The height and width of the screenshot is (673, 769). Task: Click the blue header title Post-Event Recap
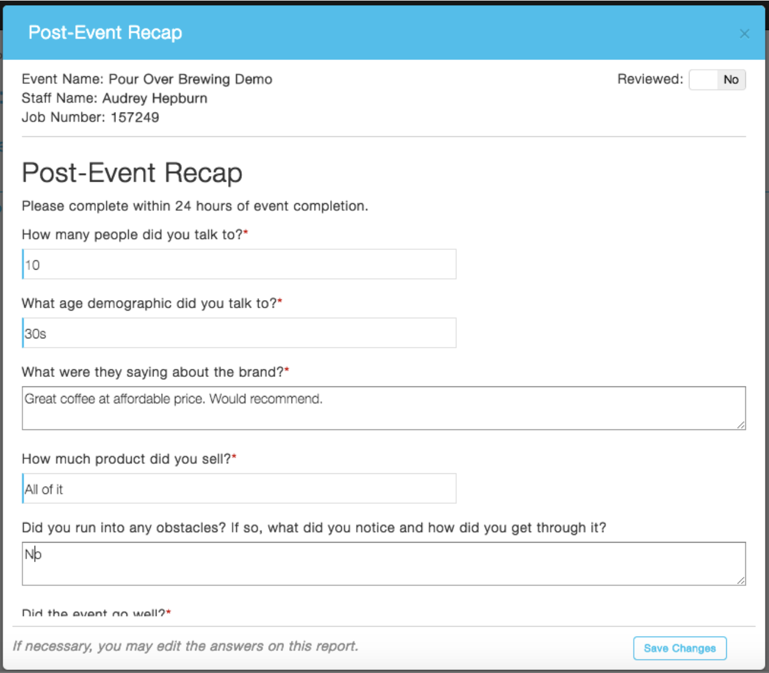click(x=105, y=33)
